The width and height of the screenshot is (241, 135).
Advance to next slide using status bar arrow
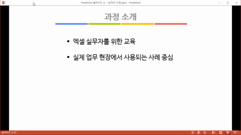click(x=205, y=132)
